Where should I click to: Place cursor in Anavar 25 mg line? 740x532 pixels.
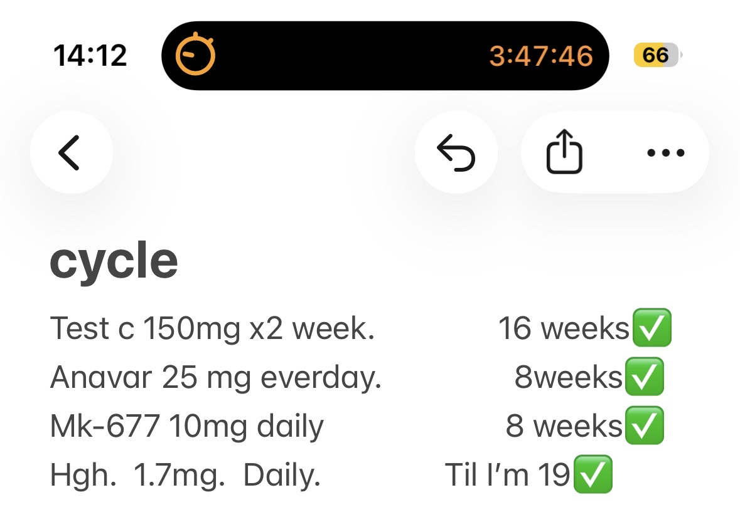[216, 377]
